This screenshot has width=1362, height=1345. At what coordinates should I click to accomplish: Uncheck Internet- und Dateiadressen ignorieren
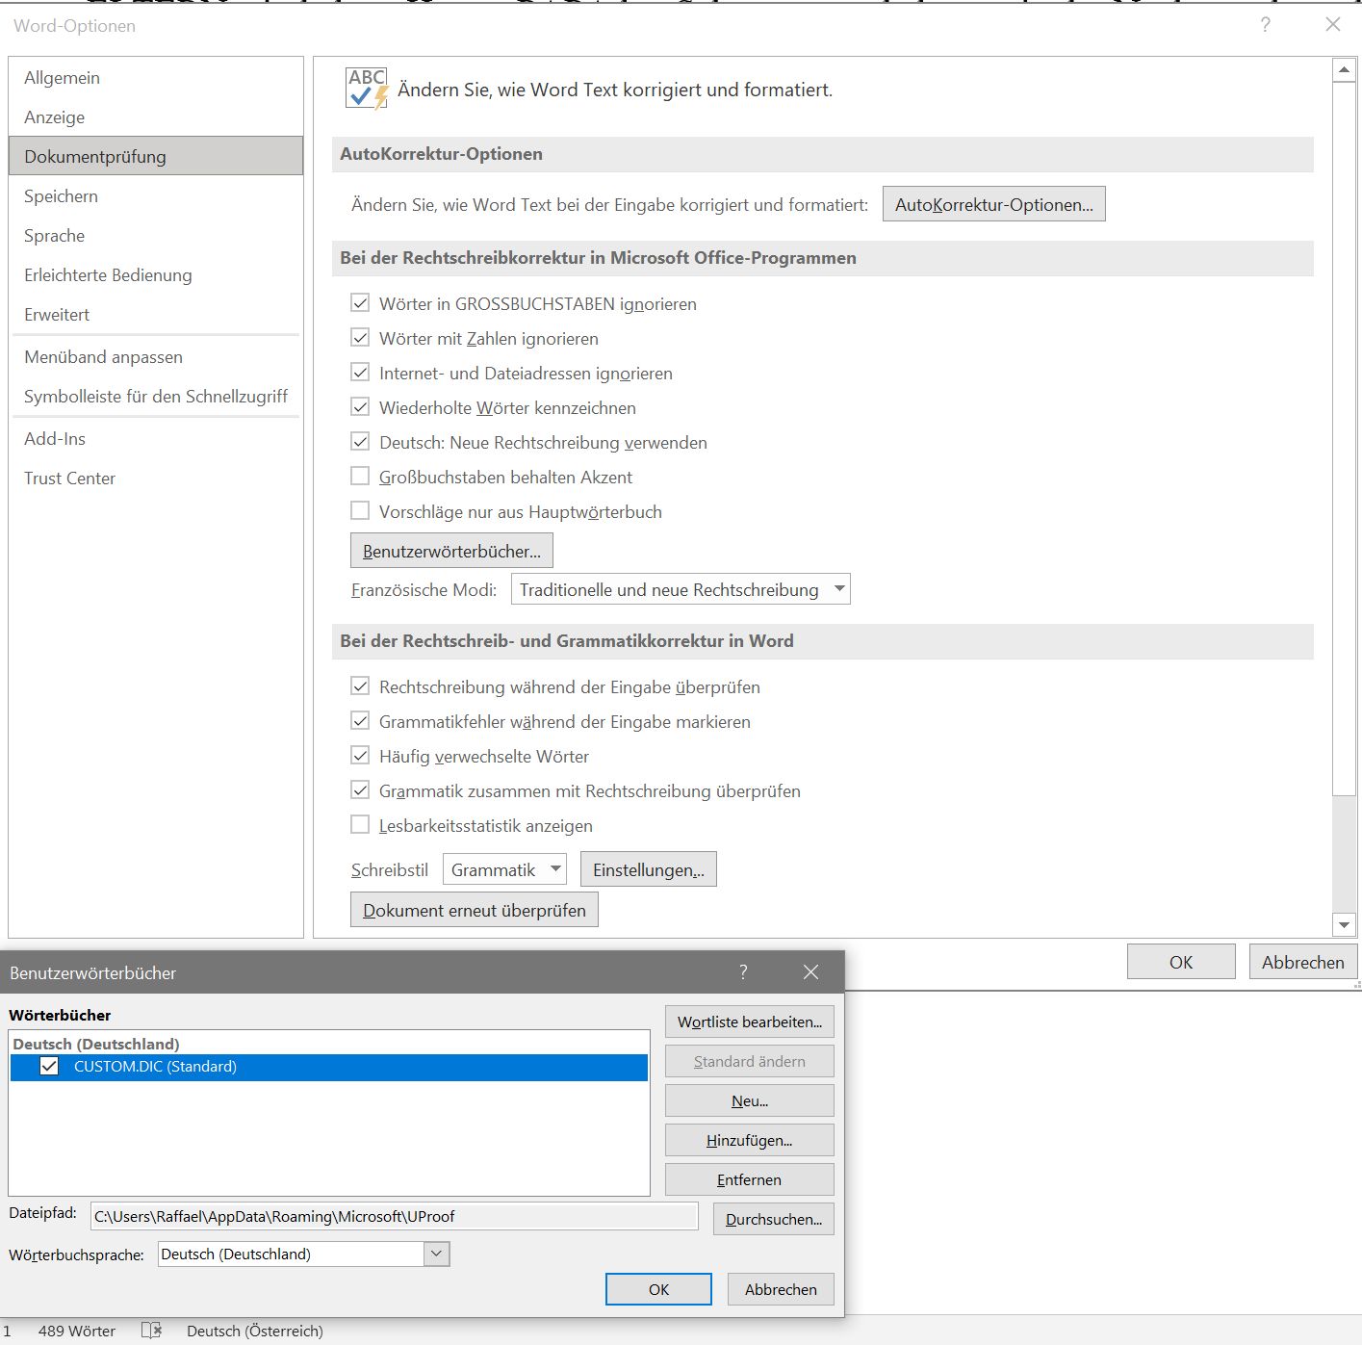pos(360,373)
